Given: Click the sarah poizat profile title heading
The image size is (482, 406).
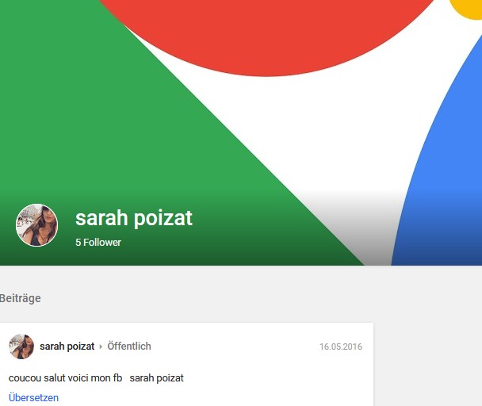Looking at the screenshot, I should (134, 218).
